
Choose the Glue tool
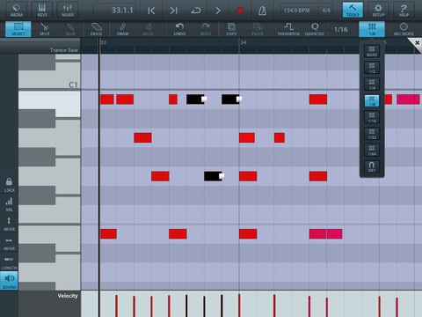[x=70, y=29]
